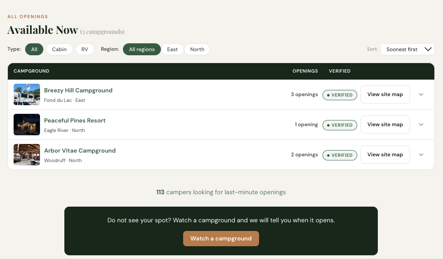443x259 pixels.
Task: Select the All type filter
Action: pos(34,49)
